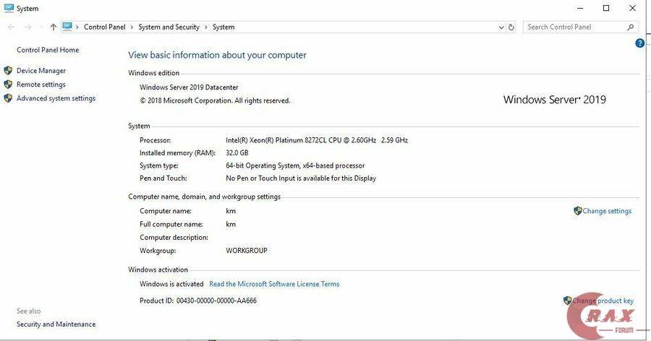Click the Up arrow navigation button
This screenshot has width=651, height=341.
coord(53,27)
